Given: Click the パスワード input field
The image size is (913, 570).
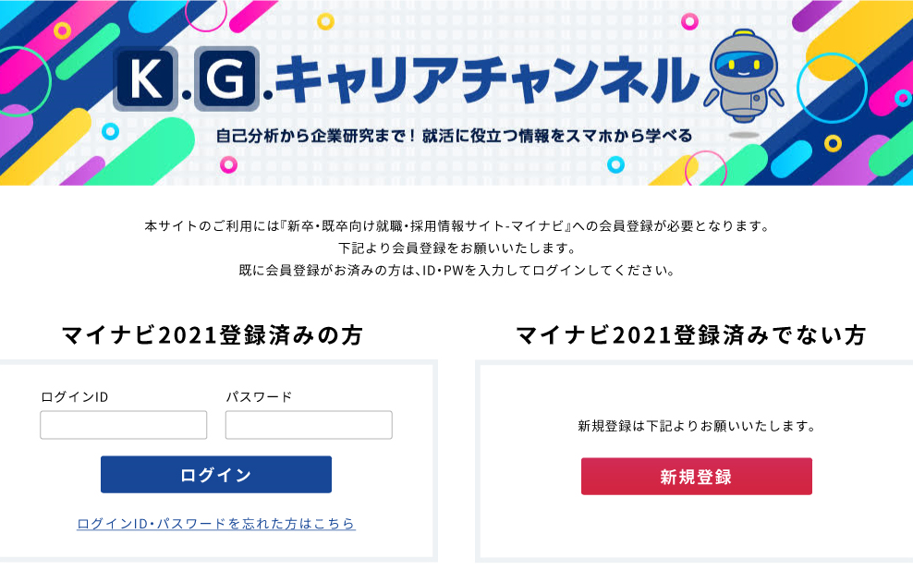Looking at the screenshot, I should (x=308, y=424).
